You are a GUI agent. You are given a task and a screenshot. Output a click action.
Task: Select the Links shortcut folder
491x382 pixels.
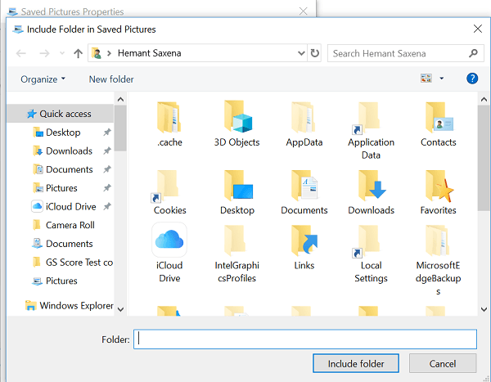coord(304,240)
